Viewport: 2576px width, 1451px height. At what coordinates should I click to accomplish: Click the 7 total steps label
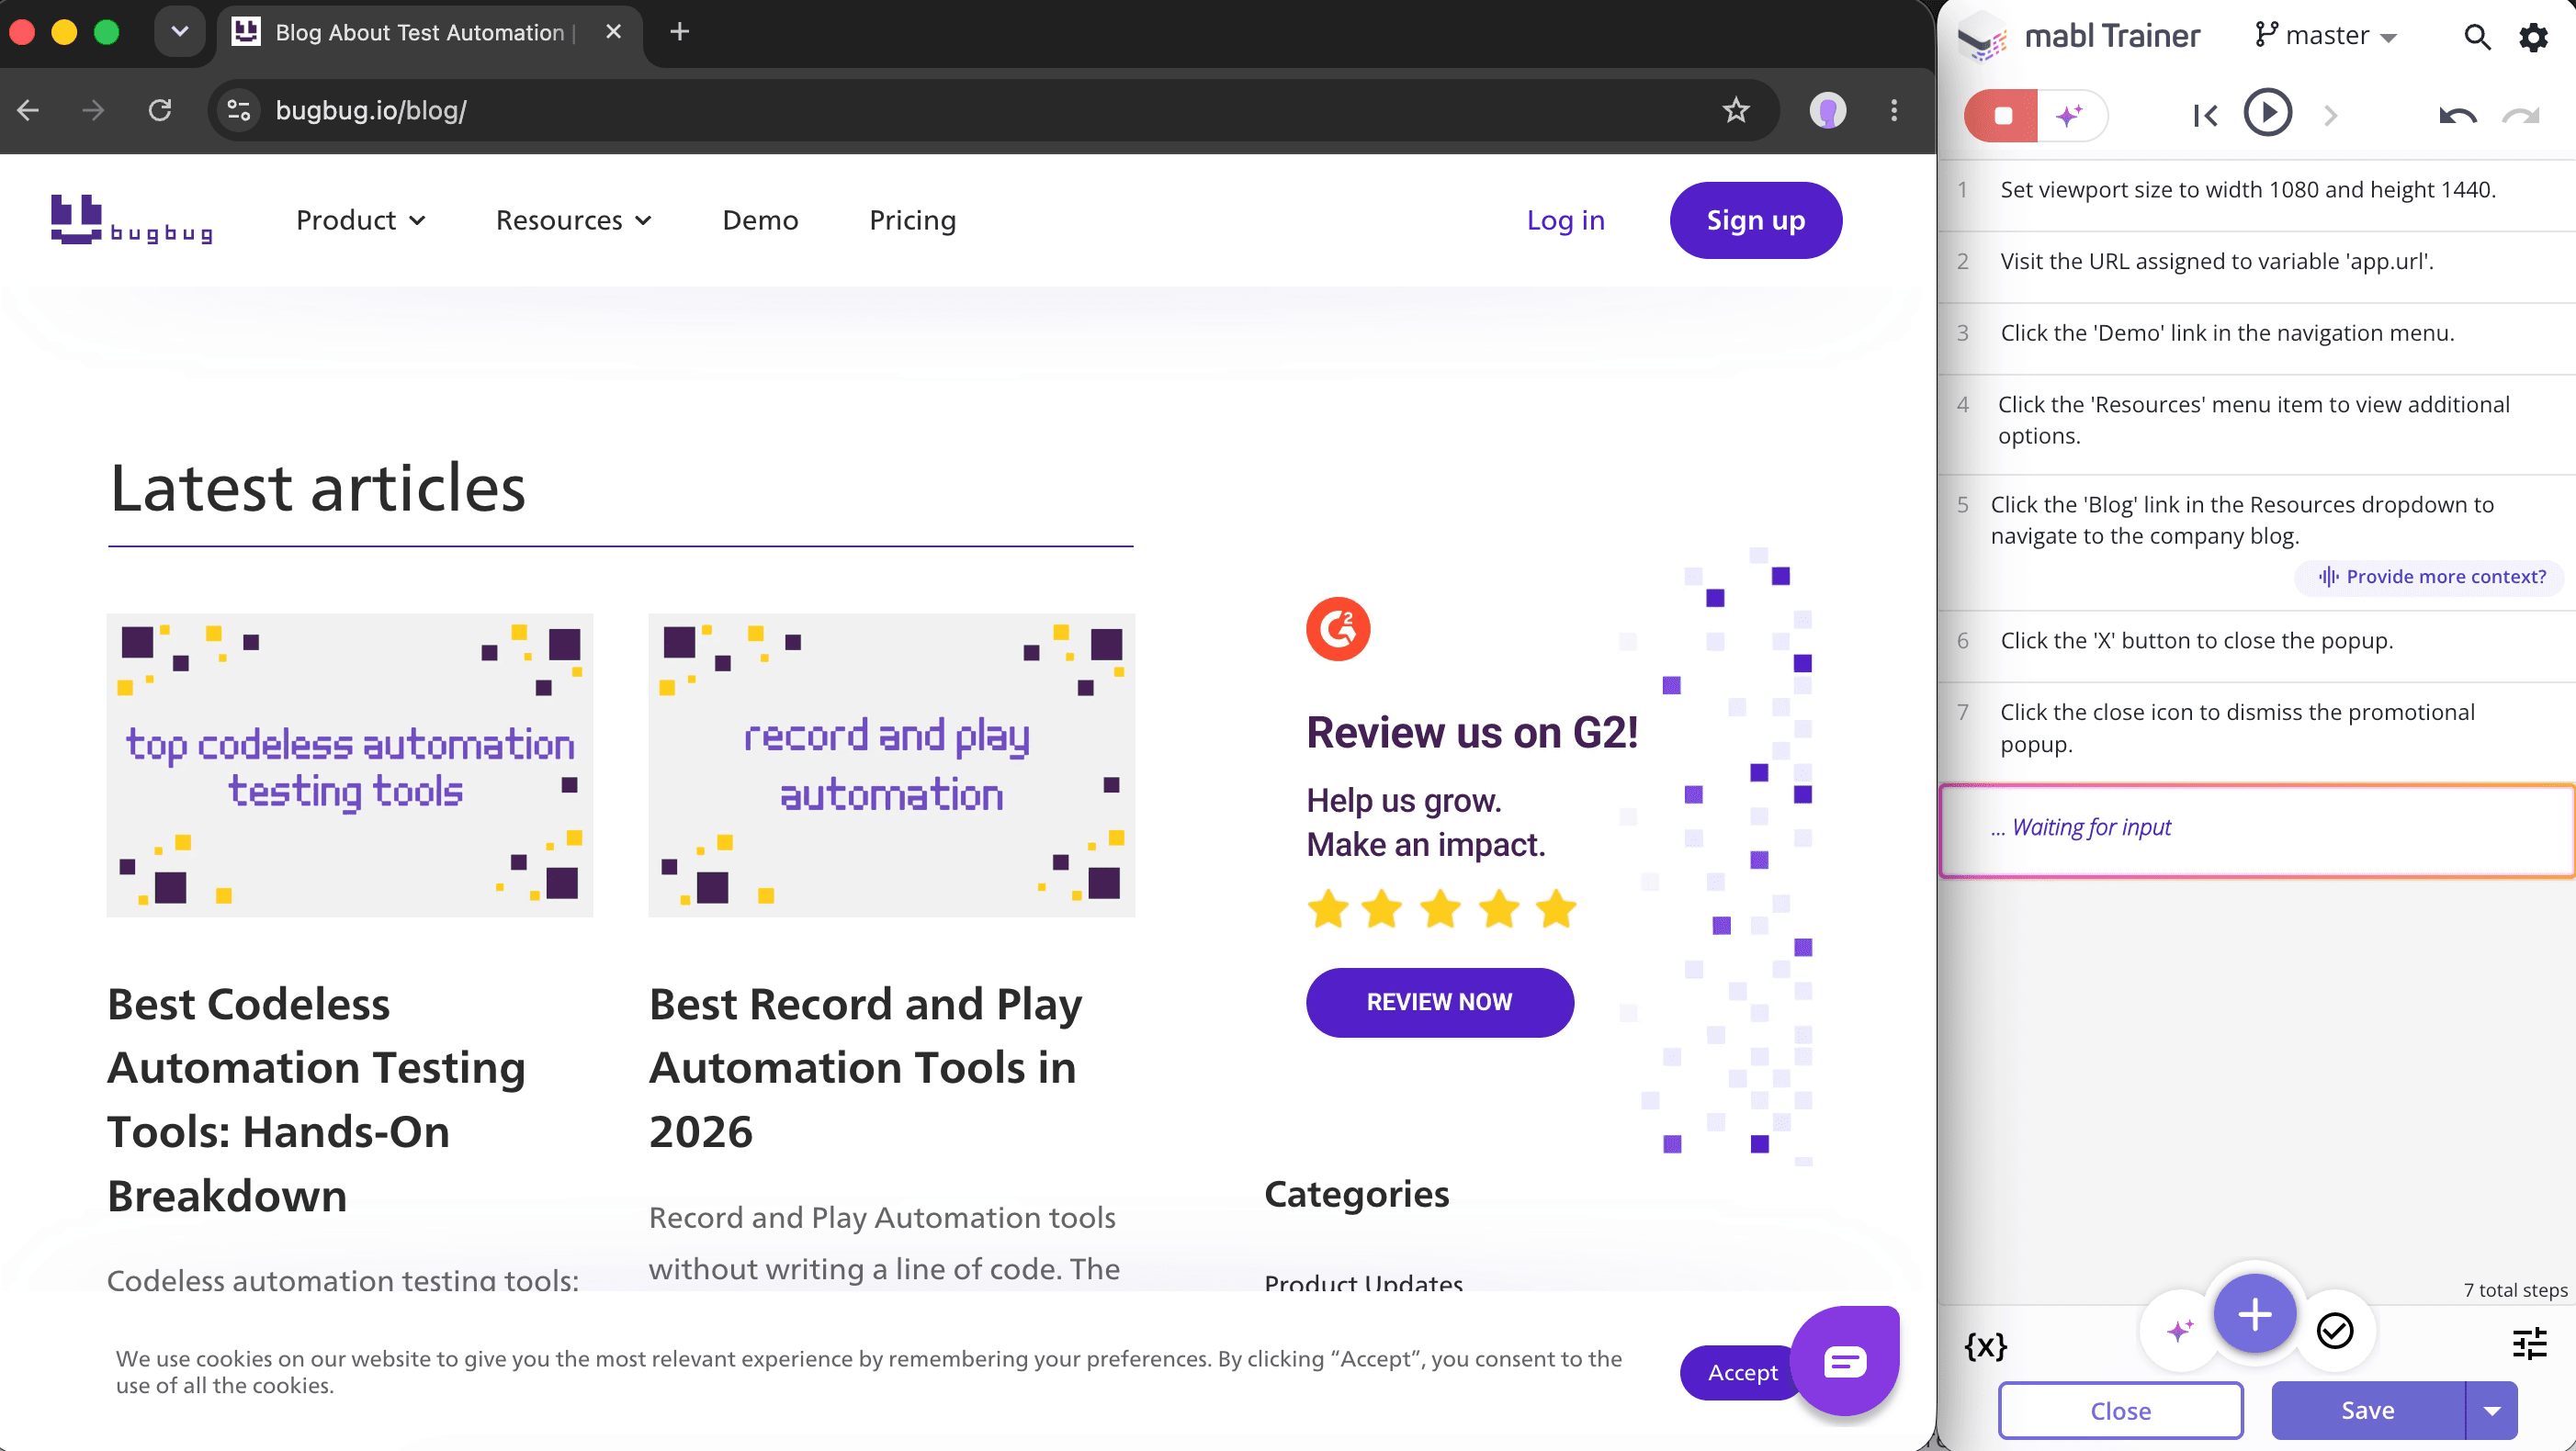click(2514, 1290)
